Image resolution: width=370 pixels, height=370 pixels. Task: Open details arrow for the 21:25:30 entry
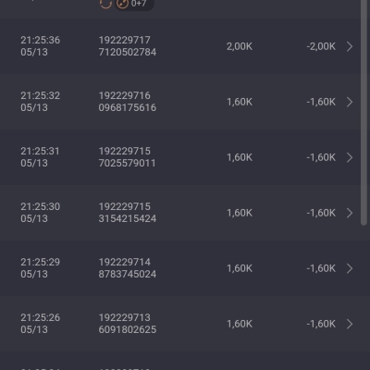pos(350,213)
